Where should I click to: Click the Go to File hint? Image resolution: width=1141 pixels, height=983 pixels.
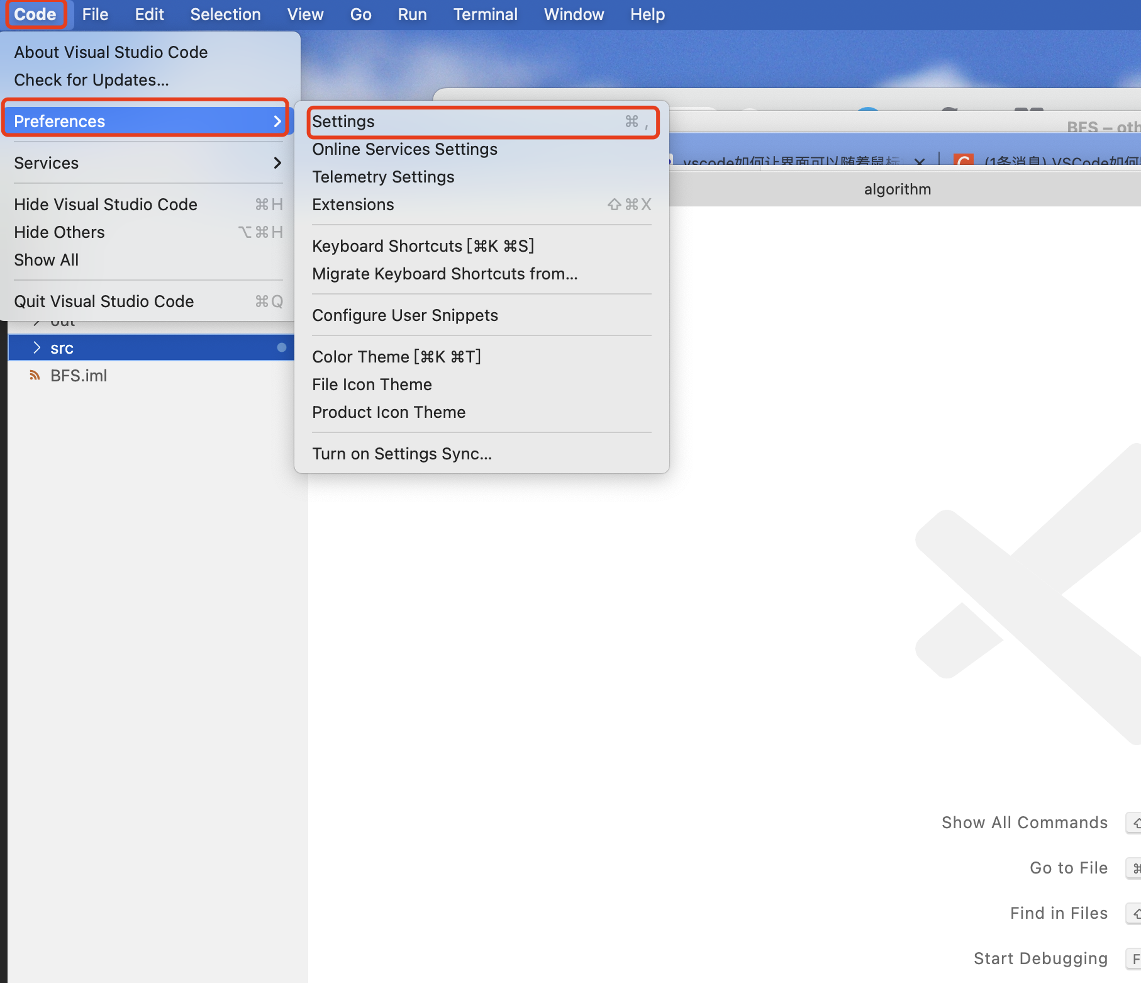click(x=1068, y=868)
